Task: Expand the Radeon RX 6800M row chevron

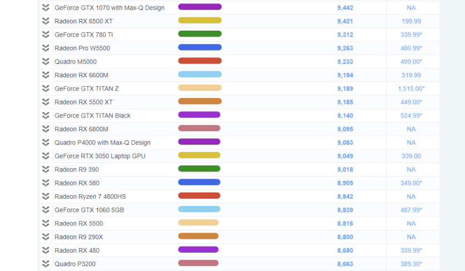Action: pos(45,129)
